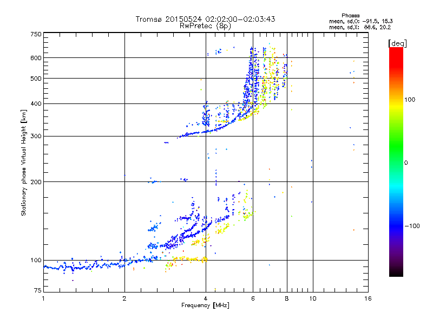The width and height of the screenshot is (433, 325).
Task: Click the y-axis tick label '200'
Action: [x=36, y=182]
